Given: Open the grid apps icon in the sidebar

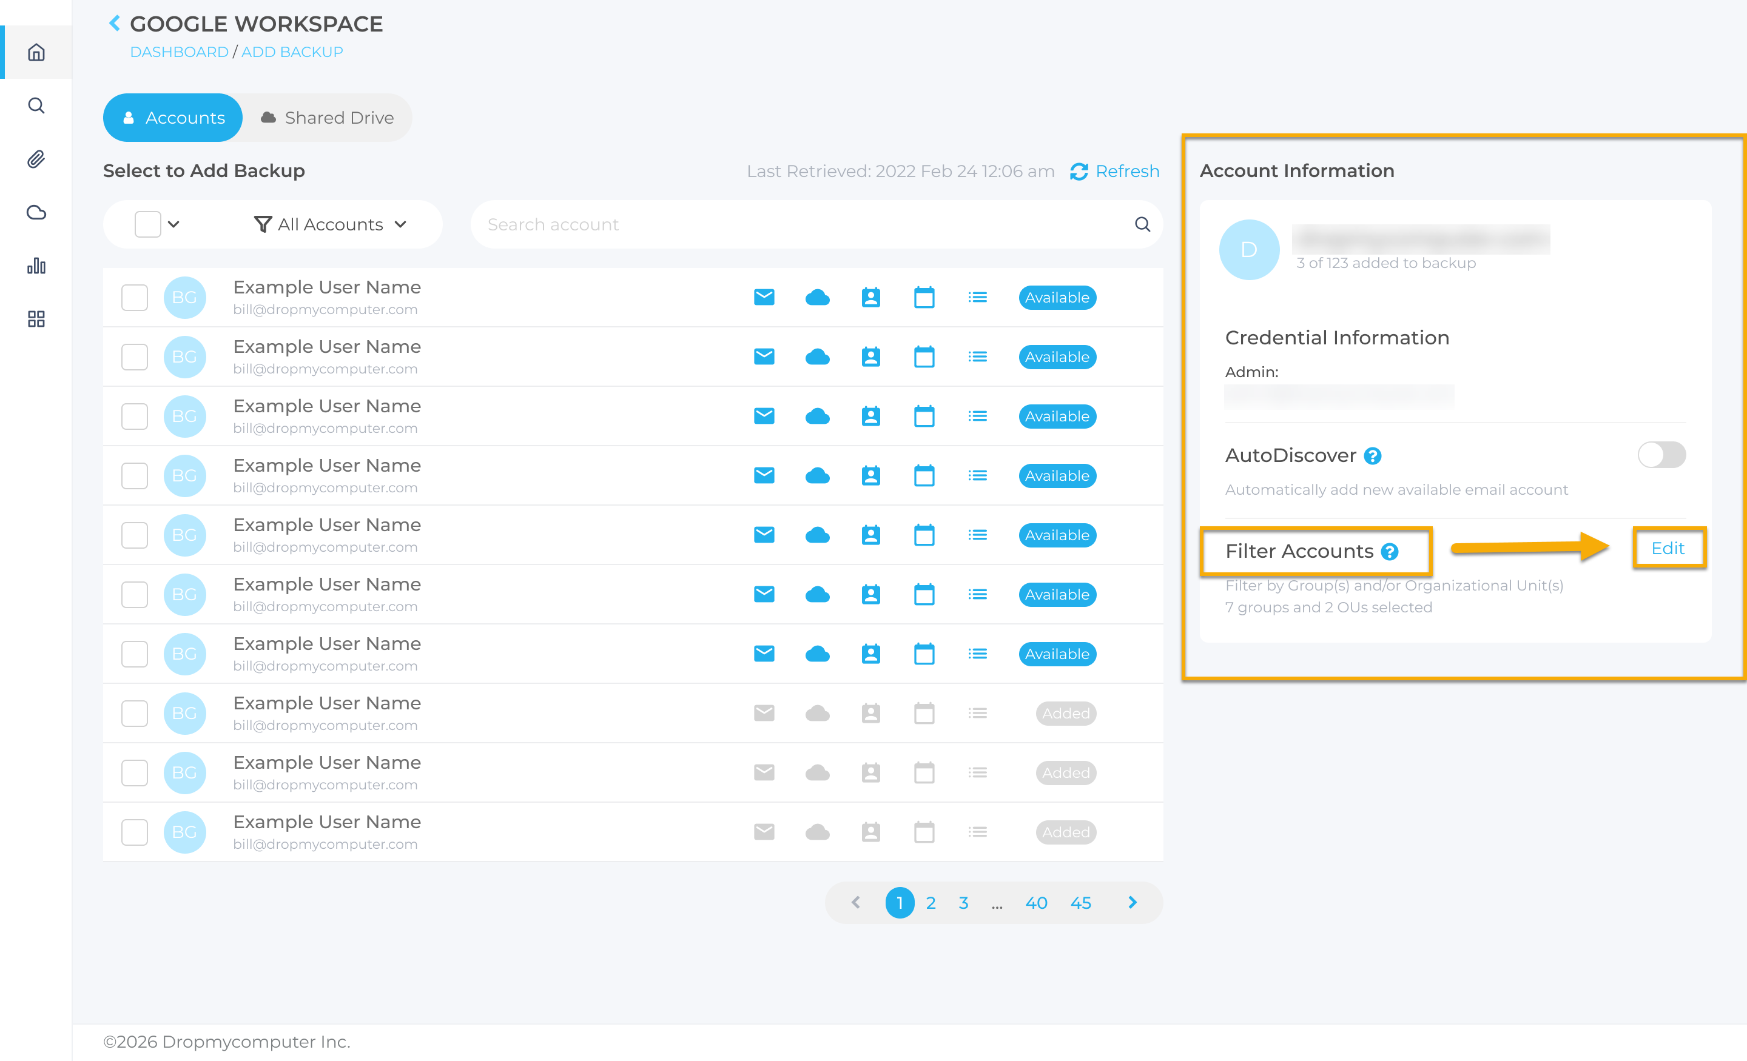Looking at the screenshot, I should (x=36, y=319).
